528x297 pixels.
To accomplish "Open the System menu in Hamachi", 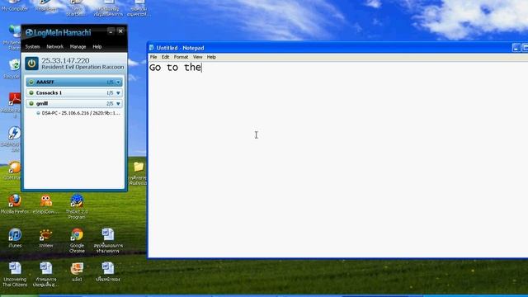I will 32,47.
